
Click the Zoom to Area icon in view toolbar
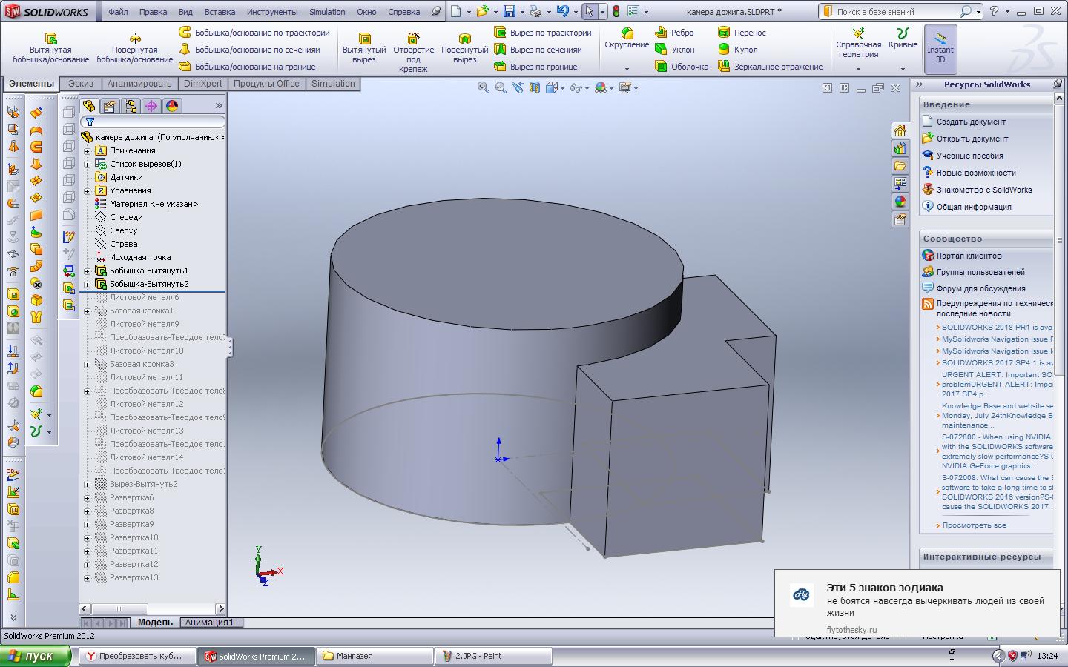pos(500,87)
